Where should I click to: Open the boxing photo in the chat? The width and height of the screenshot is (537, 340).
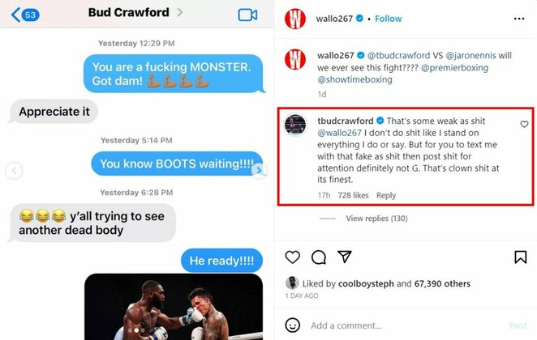click(174, 307)
